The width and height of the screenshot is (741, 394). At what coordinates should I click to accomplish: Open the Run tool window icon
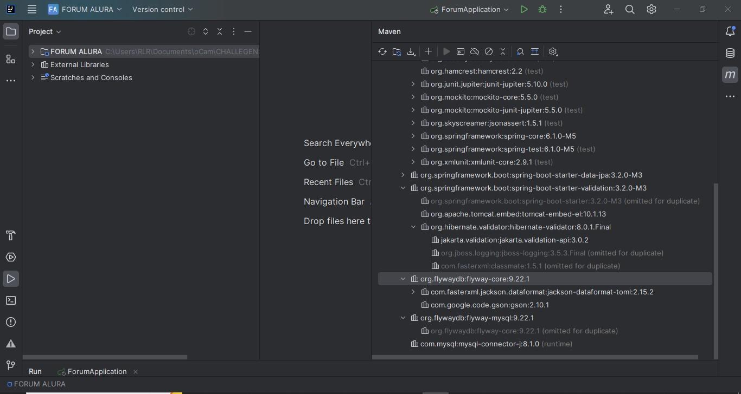11,279
